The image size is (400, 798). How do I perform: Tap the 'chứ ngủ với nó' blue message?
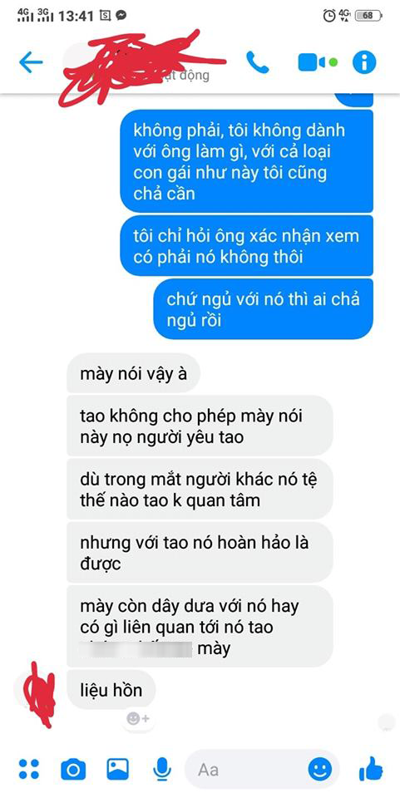[x=263, y=309]
